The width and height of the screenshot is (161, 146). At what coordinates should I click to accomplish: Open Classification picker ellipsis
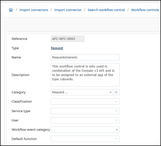click(x=116, y=102)
